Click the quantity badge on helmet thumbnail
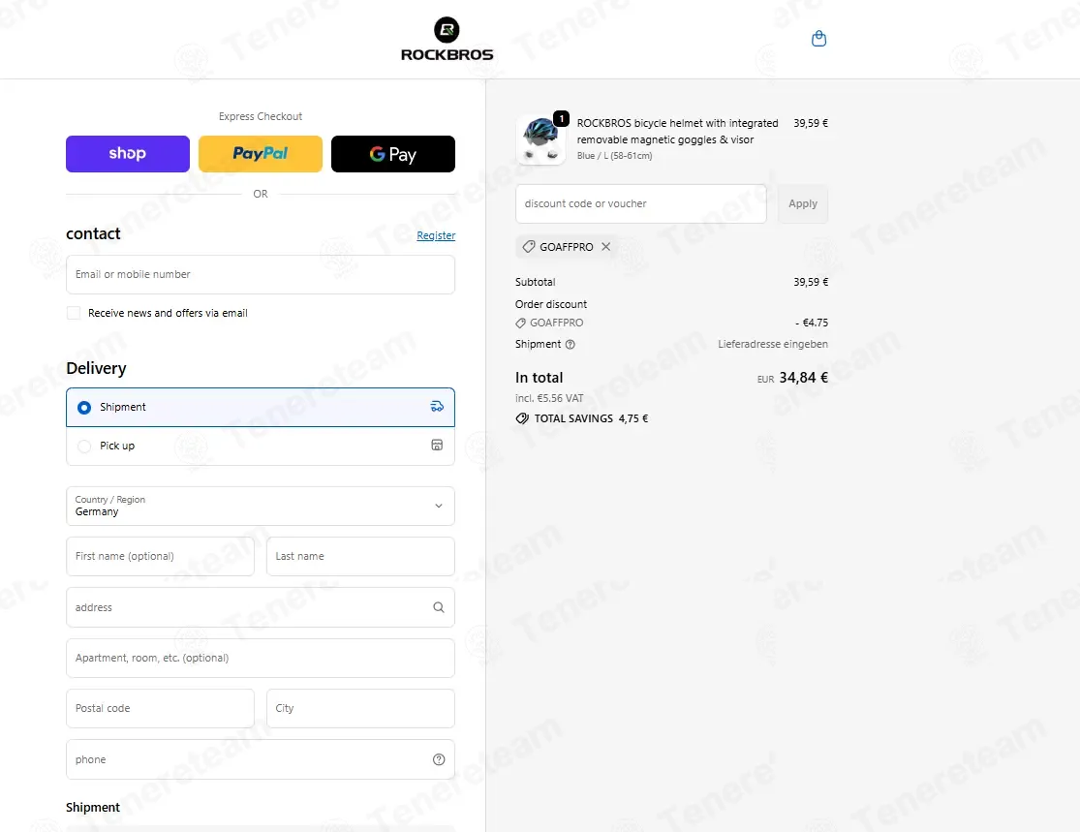The height and width of the screenshot is (832, 1080). point(562,118)
